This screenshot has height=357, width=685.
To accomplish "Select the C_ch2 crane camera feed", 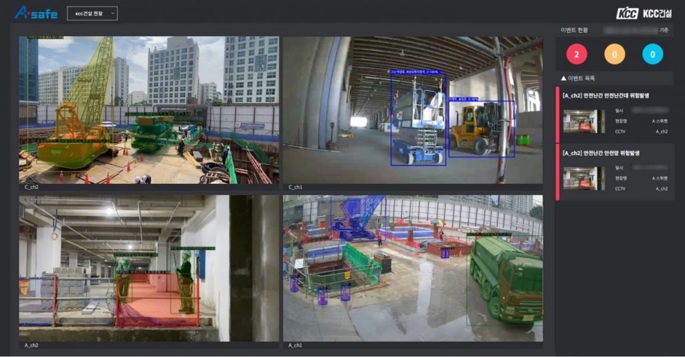I will (149, 110).
